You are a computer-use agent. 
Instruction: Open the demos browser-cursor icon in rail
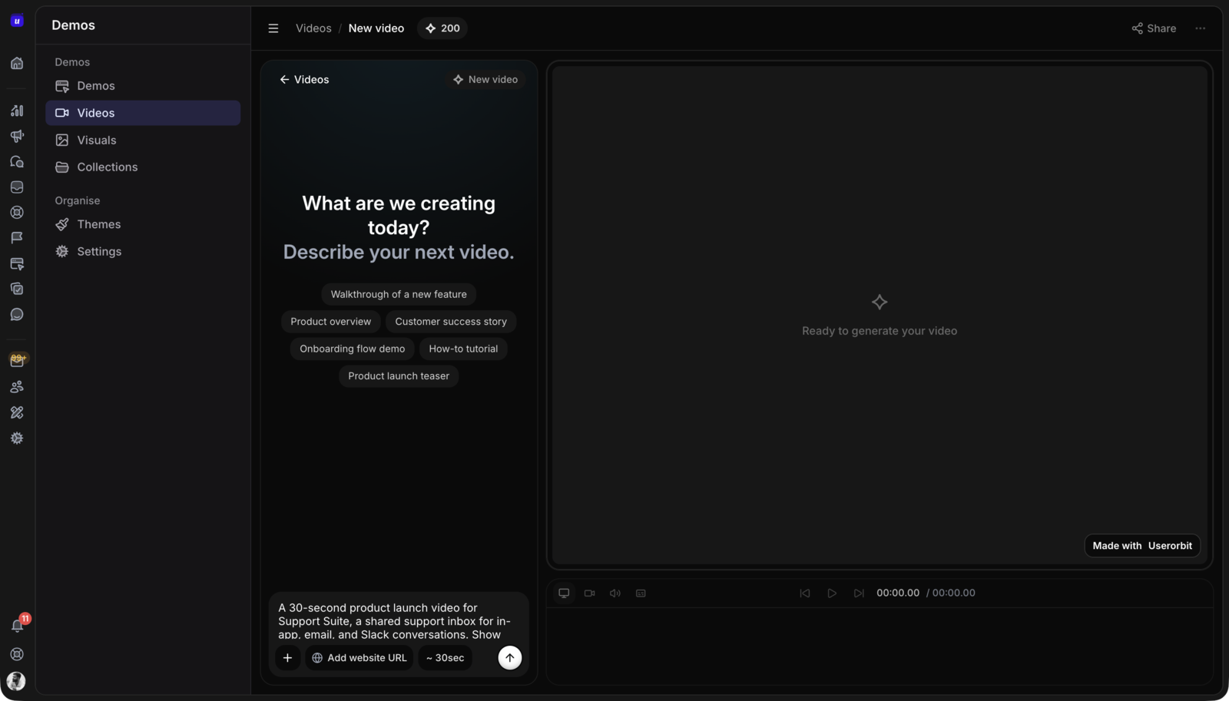click(x=17, y=263)
